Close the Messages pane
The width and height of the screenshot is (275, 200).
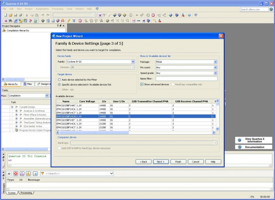click(3, 173)
